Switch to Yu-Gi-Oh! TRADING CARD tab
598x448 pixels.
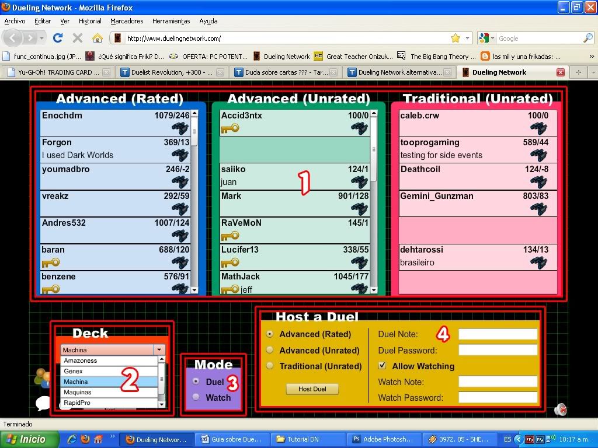(59, 72)
